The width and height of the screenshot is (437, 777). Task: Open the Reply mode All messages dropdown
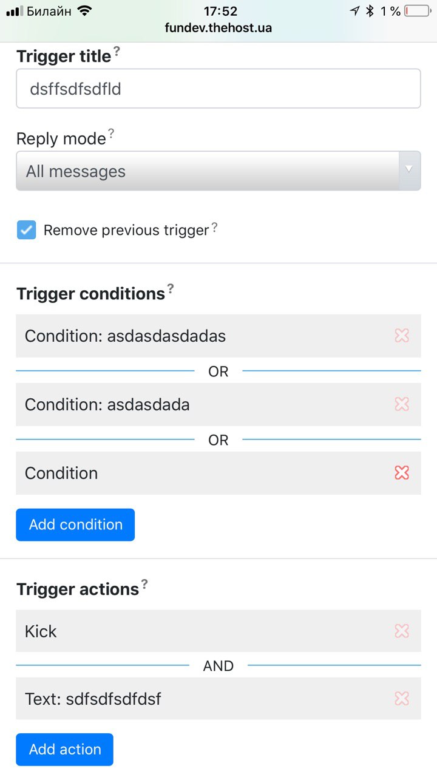pyautogui.click(x=218, y=171)
